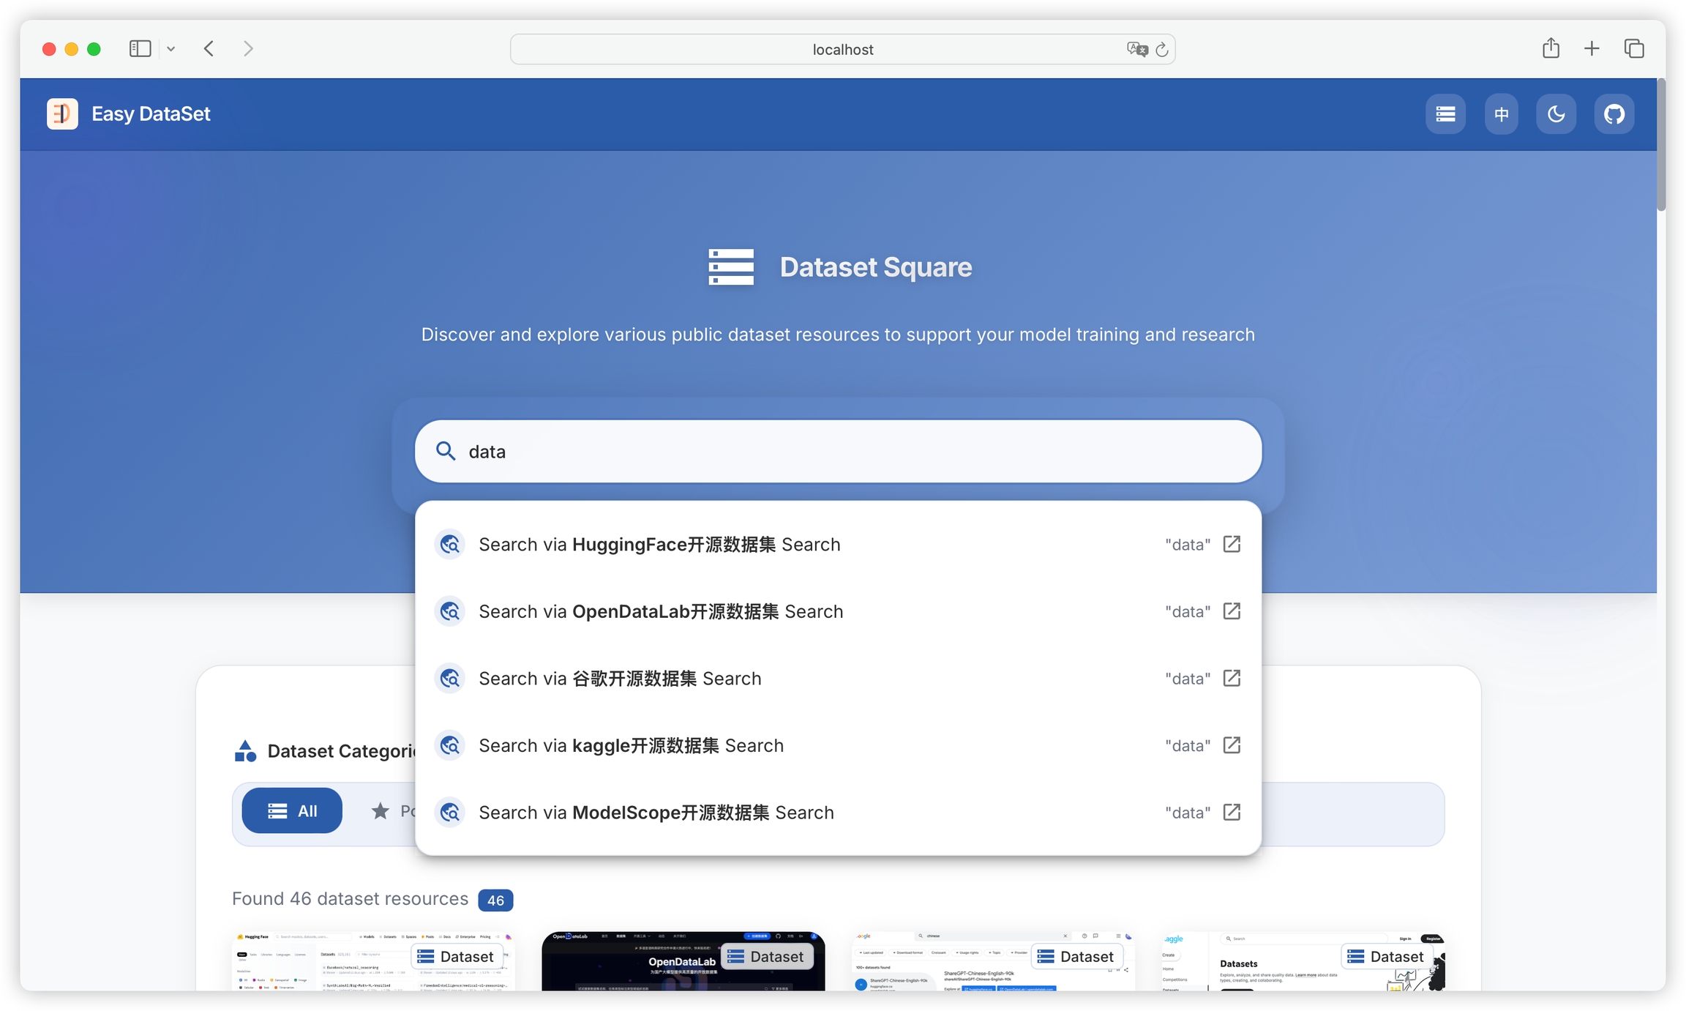Open the Safari share icon
This screenshot has width=1686, height=1011.
[x=1551, y=49]
